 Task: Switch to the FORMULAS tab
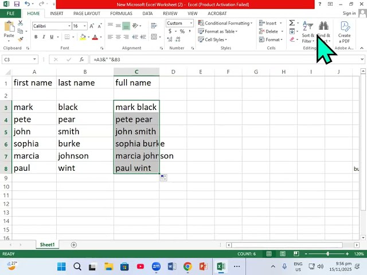[121, 13]
